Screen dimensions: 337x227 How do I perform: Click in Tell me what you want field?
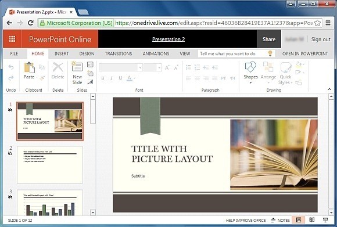[236, 53]
